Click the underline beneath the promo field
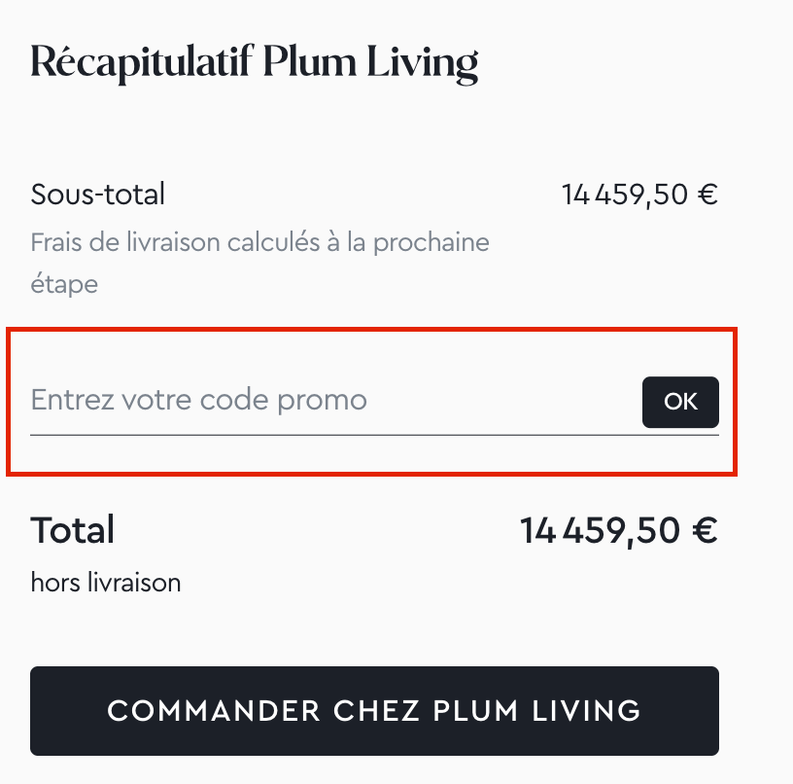793x784 pixels. (x=374, y=435)
